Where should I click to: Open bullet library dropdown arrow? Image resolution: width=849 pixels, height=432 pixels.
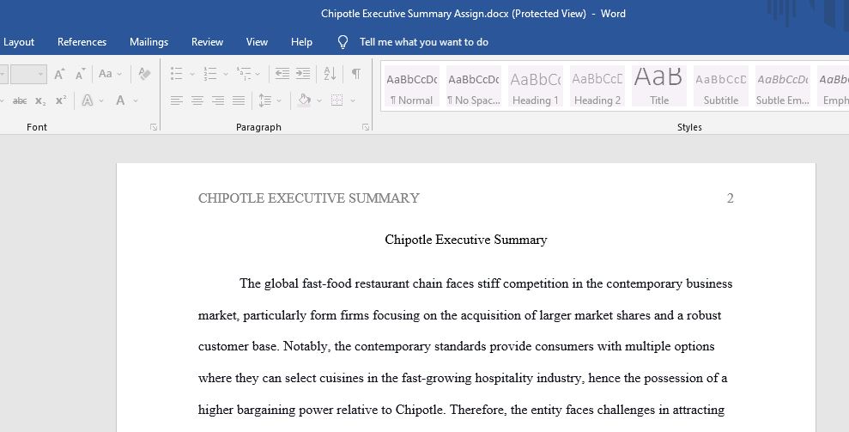click(191, 74)
